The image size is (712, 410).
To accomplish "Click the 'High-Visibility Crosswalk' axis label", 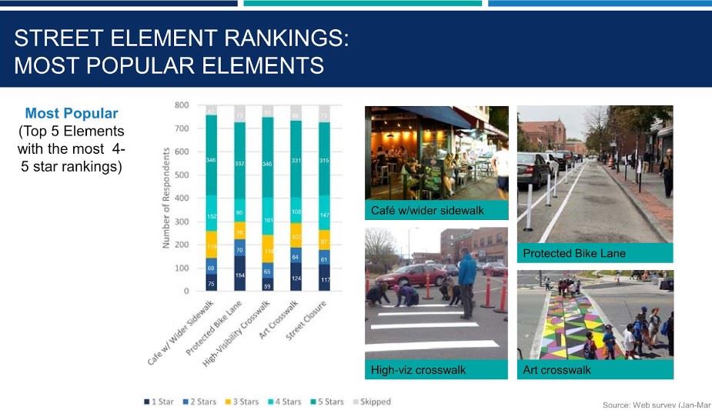I will [x=236, y=333].
